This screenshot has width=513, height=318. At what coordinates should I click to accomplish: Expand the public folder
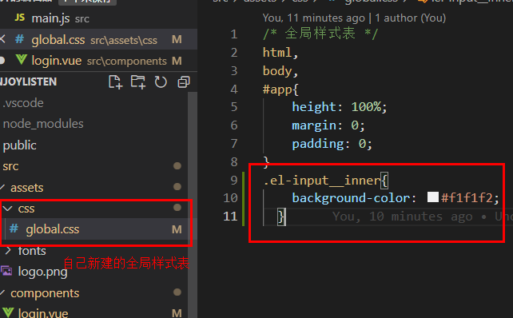20,145
